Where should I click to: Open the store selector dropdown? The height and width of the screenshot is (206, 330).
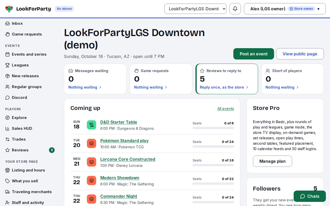click(x=195, y=9)
